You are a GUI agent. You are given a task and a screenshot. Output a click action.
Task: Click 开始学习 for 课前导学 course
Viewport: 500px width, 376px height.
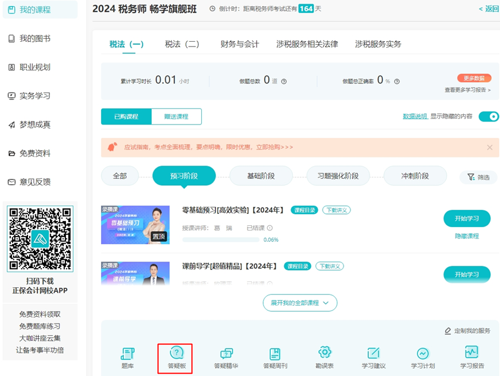pyautogui.click(x=467, y=275)
